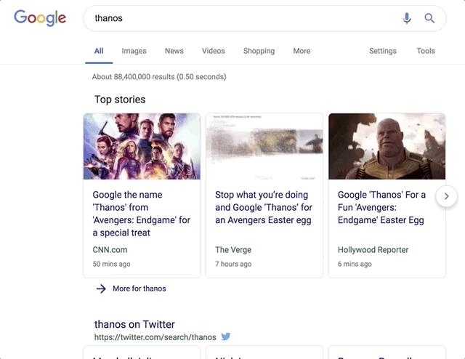Click the 'About 88,400,000 results' text
465x359 pixels.
[x=159, y=77]
